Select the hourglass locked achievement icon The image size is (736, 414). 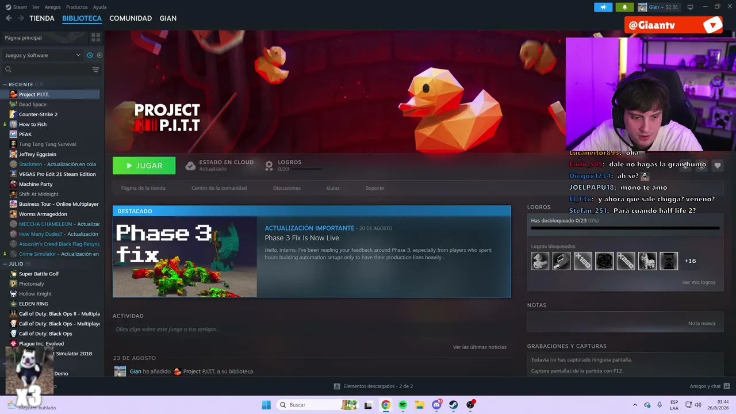coord(669,261)
